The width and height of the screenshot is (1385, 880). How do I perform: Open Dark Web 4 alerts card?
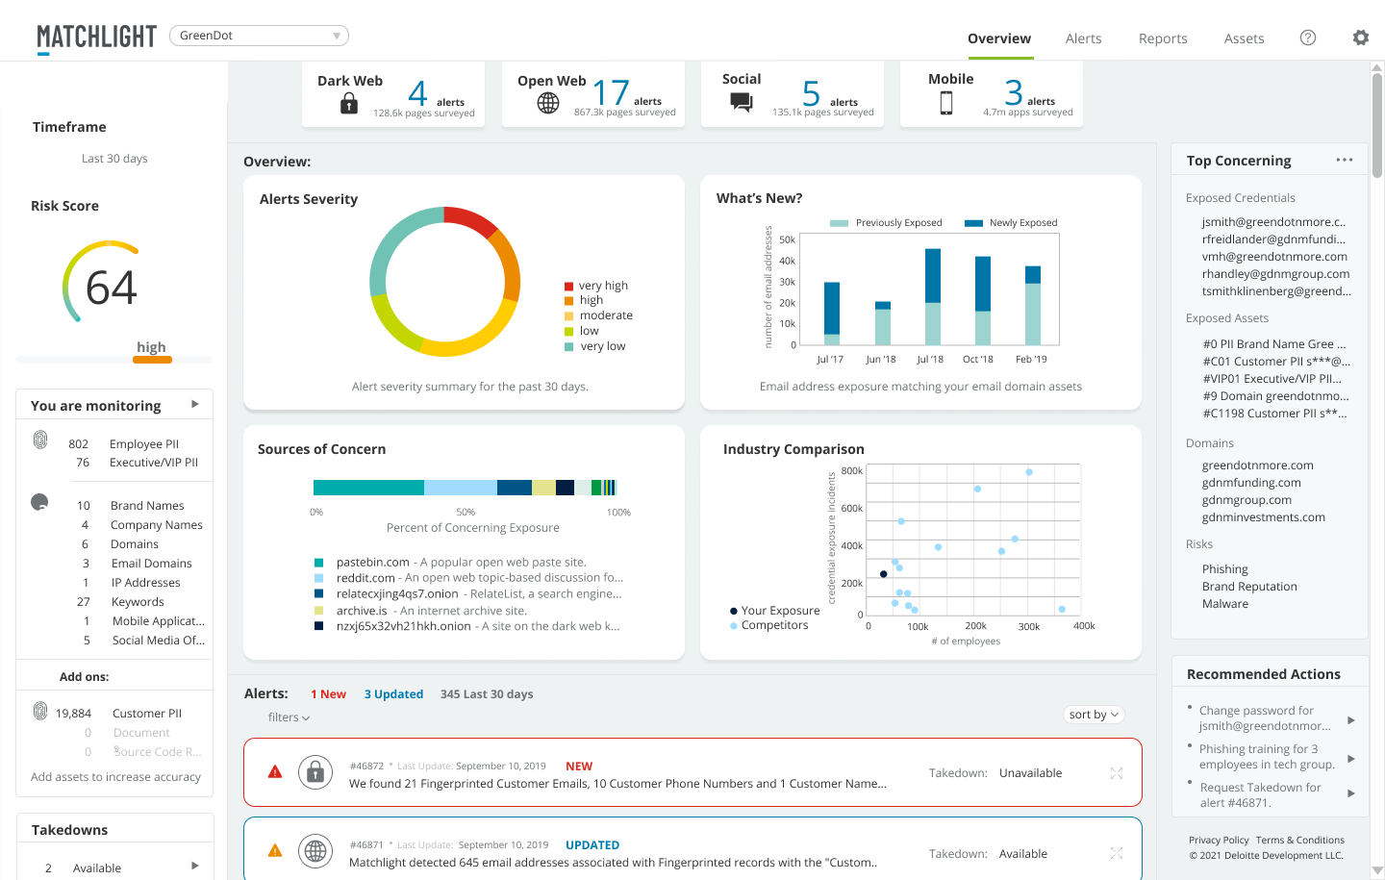pyautogui.click(x=393, y=94)
